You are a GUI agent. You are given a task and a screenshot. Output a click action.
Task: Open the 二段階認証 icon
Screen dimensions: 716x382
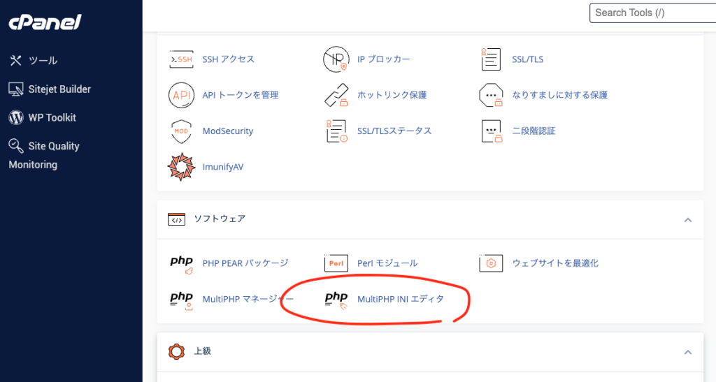coord(492,131)
